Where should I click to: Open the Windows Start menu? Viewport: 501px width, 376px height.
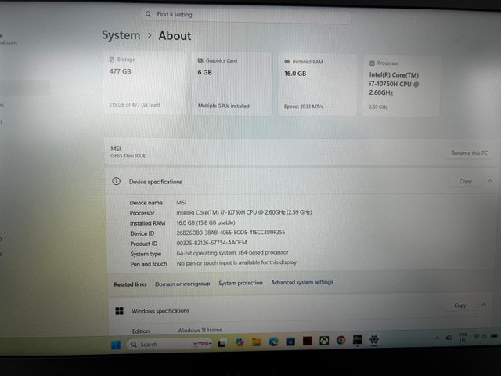[116, 345]
